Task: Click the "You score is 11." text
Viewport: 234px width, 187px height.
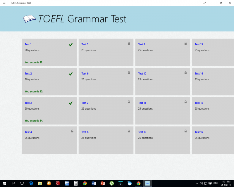Action: point(34,62)
